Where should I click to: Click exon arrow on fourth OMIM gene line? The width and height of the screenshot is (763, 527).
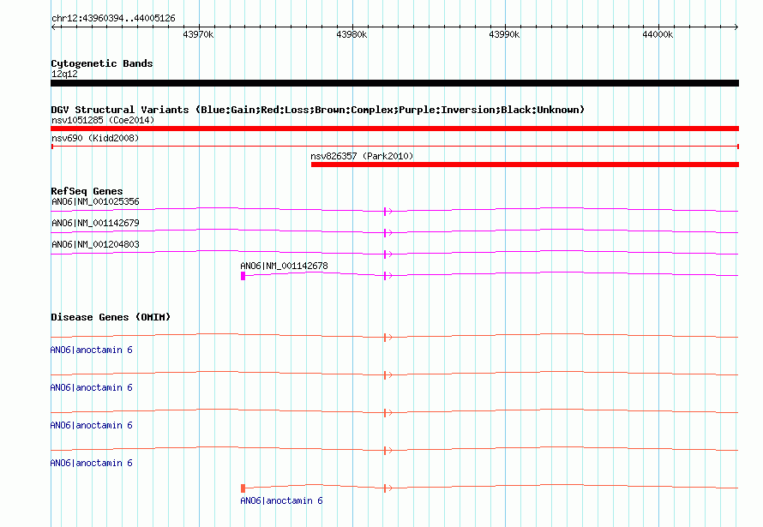tap(388, 450)
